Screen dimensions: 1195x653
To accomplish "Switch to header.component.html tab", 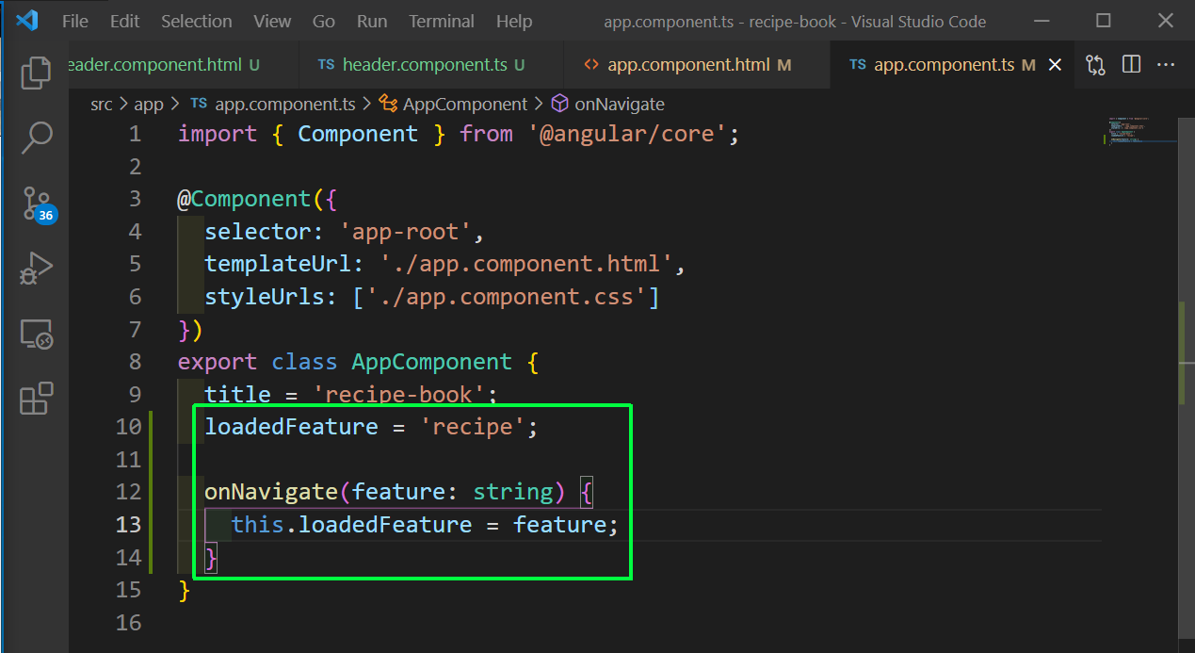I will pyautogui.click(x=184, y=65).
